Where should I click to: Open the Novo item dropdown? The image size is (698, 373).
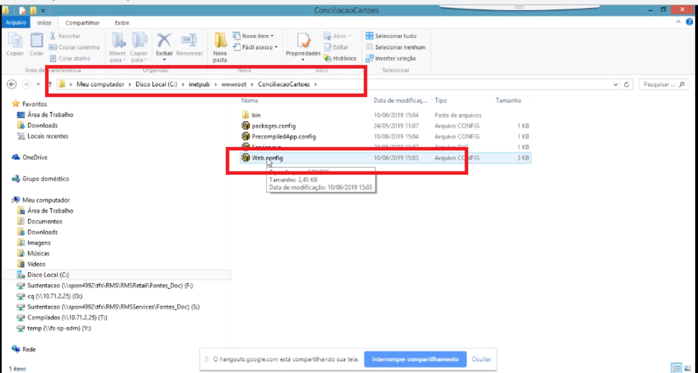pyautogui.click(x=253, y=36)
